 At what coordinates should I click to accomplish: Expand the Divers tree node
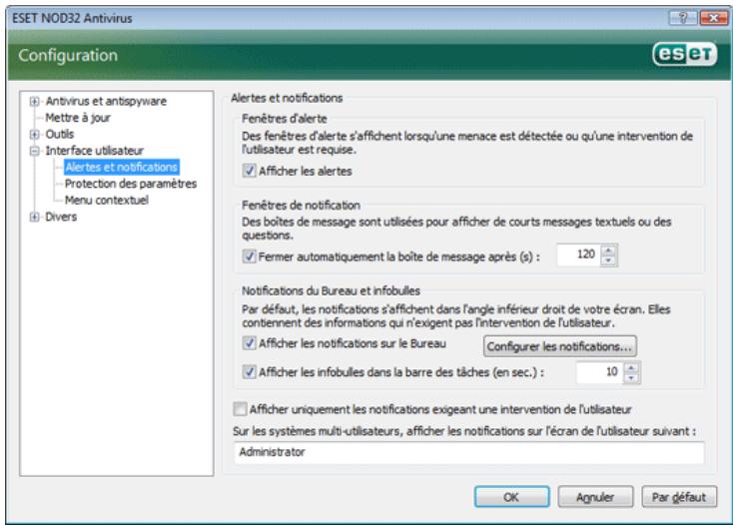click(34, 217)
